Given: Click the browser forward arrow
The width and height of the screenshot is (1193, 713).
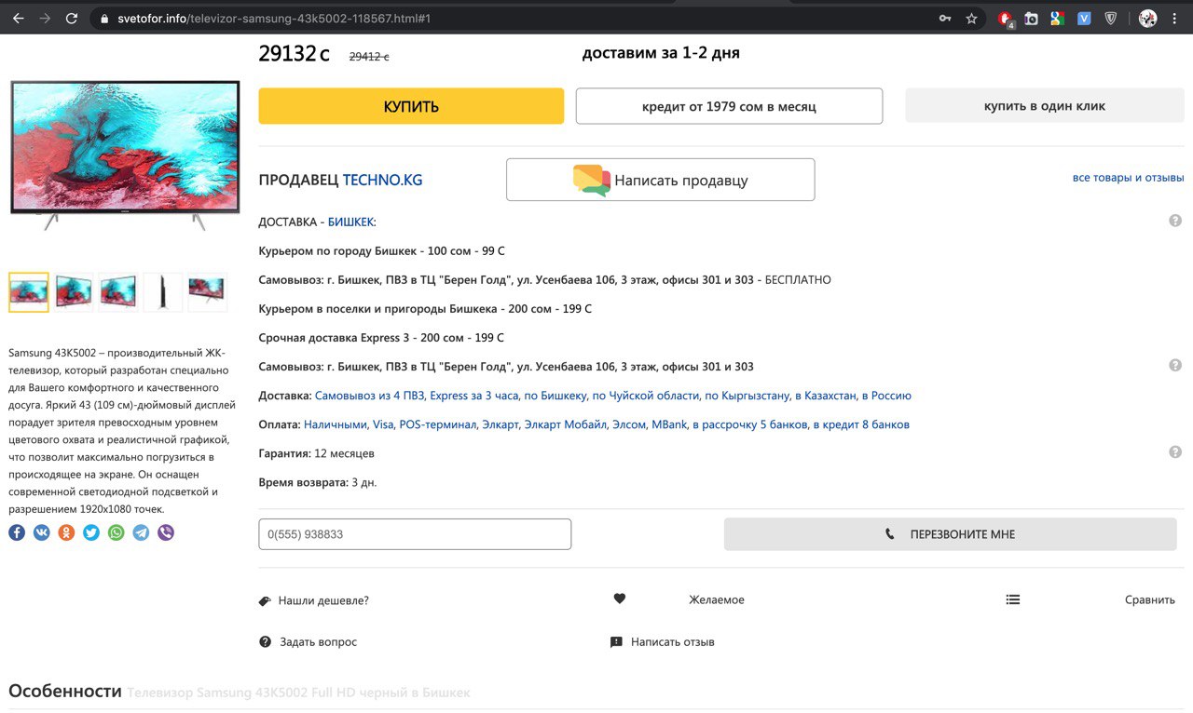Looking at the screenshot, I should 45,19.
